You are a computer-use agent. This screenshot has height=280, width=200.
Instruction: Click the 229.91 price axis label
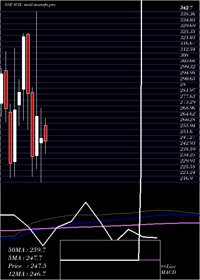(x=188, y=161)
